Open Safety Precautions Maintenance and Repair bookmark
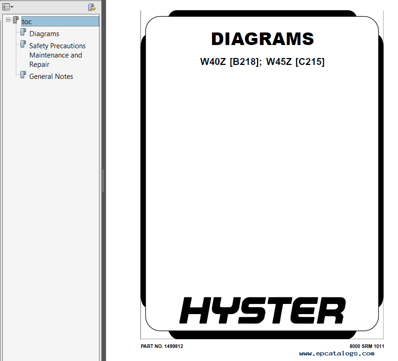 (x=57, y=55)
